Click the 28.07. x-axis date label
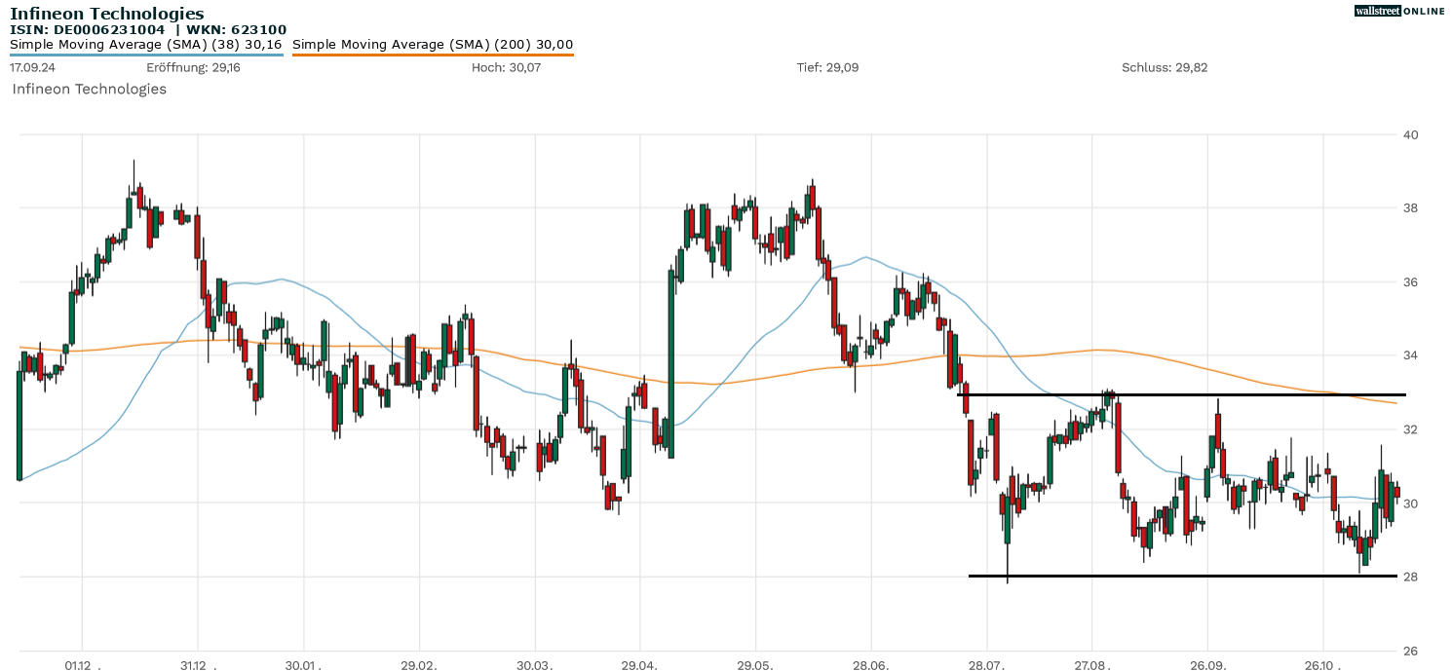Screen dimensions: 1452x671 [x=986, y=665]
